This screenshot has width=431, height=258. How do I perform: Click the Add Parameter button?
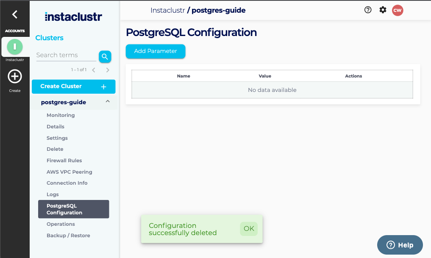coord(156,51)
